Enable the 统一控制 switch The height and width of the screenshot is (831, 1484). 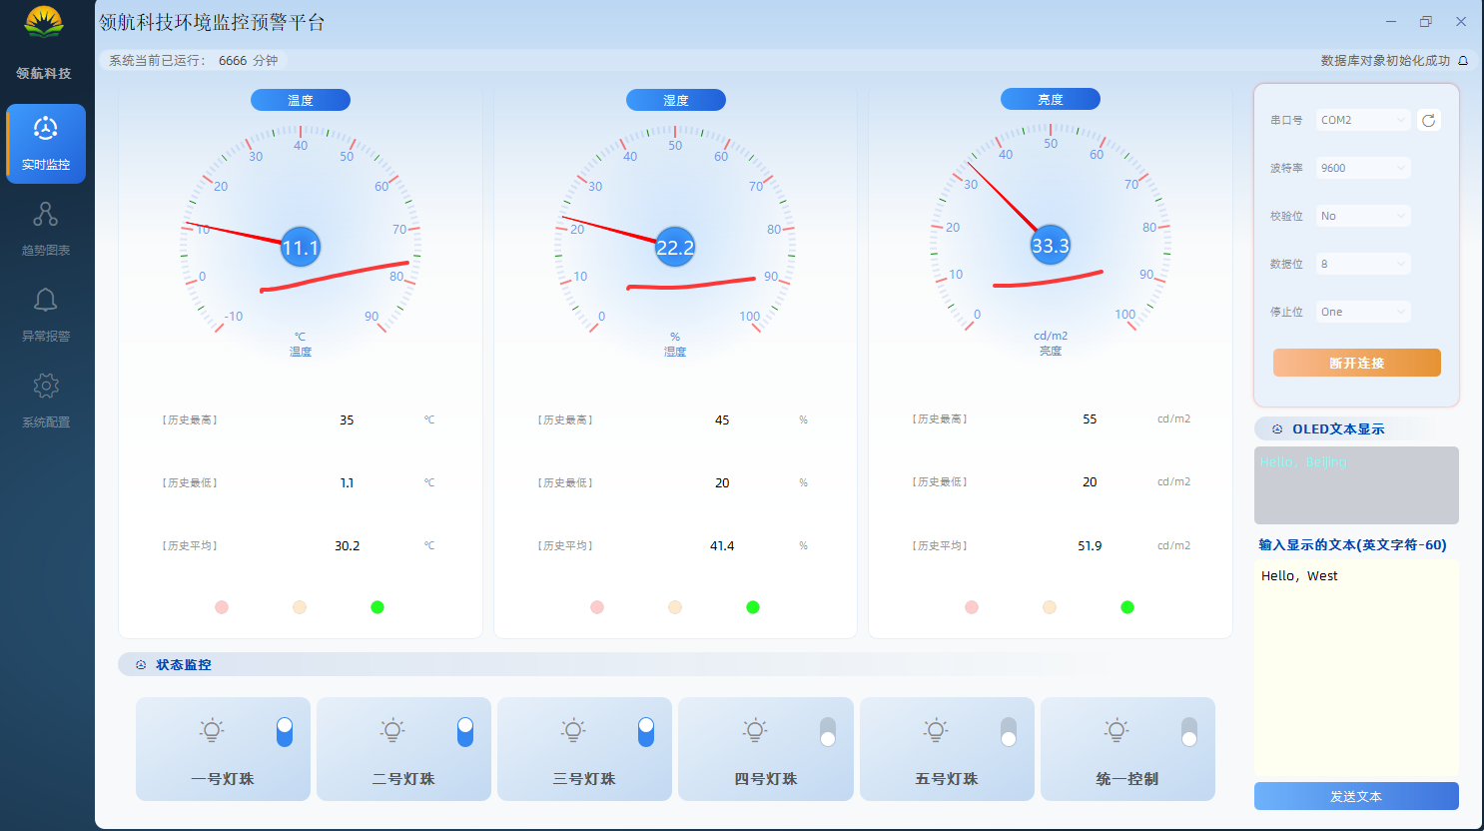click(1189, 732)
